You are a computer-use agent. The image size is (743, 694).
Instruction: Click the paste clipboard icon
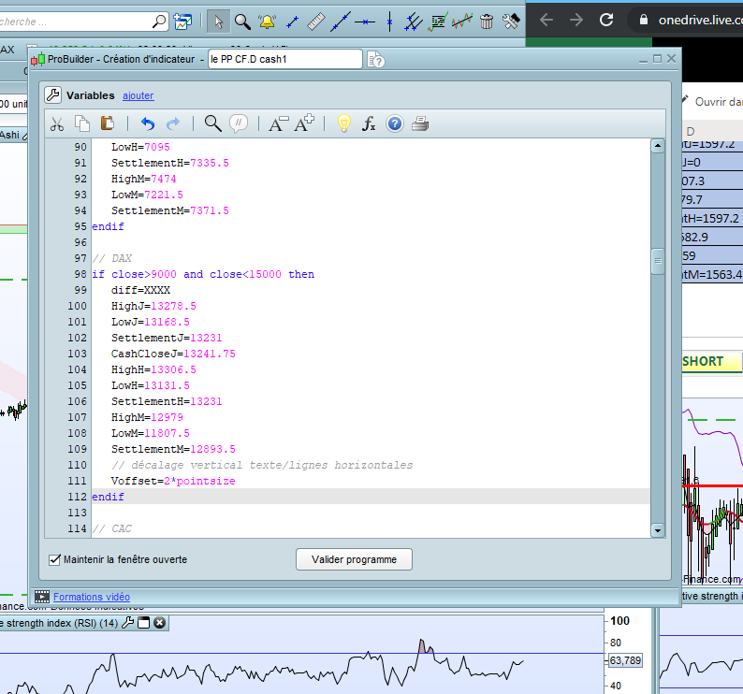[107, 123]
